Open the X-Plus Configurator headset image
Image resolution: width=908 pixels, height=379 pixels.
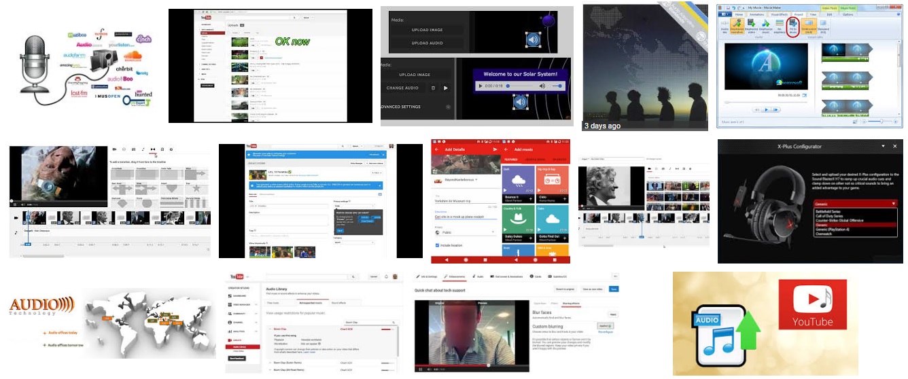(x=811, y=201)
